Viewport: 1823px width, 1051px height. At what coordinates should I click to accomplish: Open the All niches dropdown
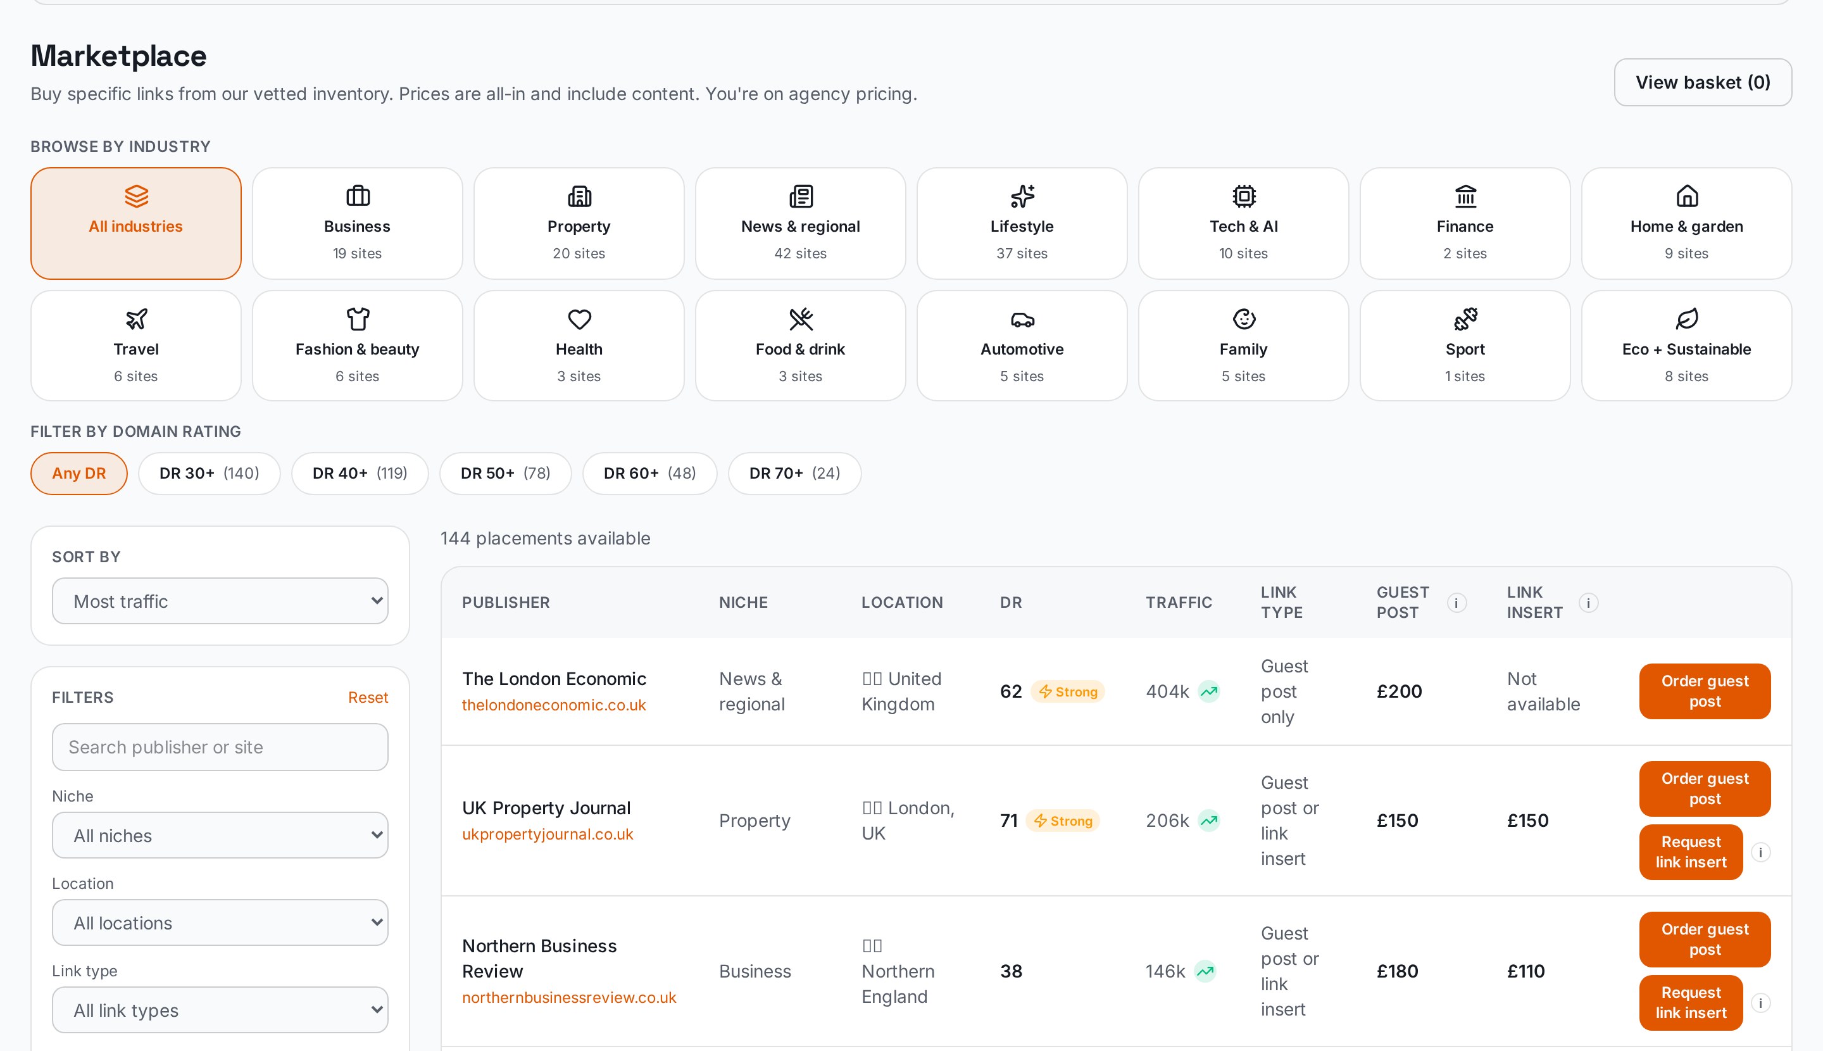[x=220, y=835]
